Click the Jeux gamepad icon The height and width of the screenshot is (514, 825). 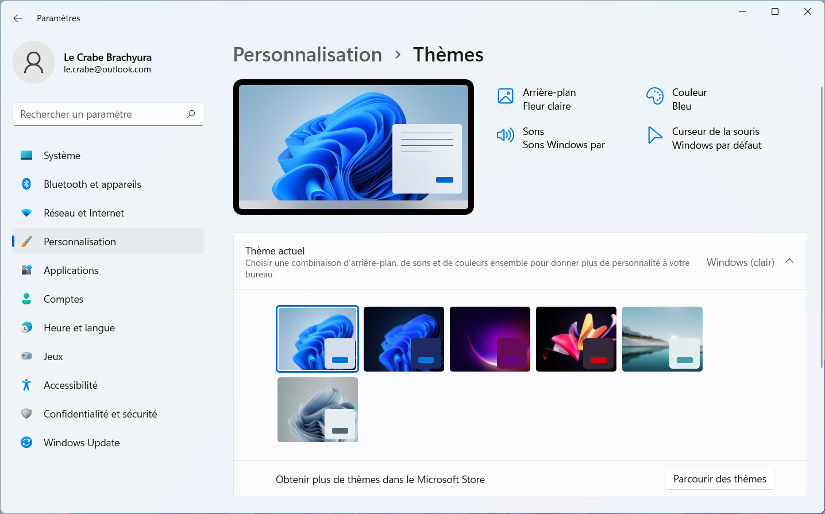coord(26,356)
